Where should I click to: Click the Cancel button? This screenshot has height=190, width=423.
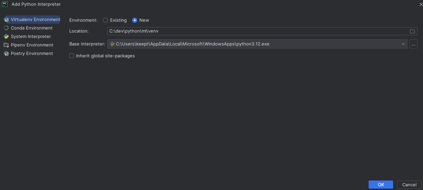pos(409,185)
